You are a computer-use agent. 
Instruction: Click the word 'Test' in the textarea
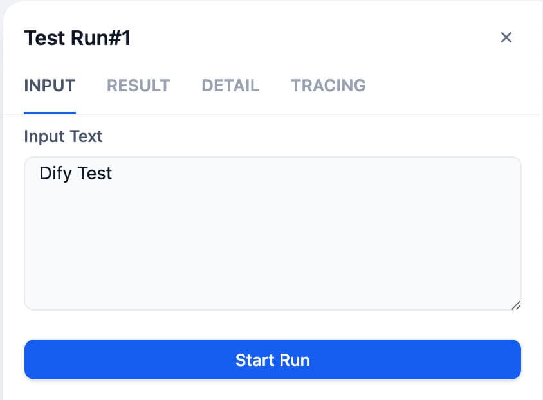[x=95, y=174]
